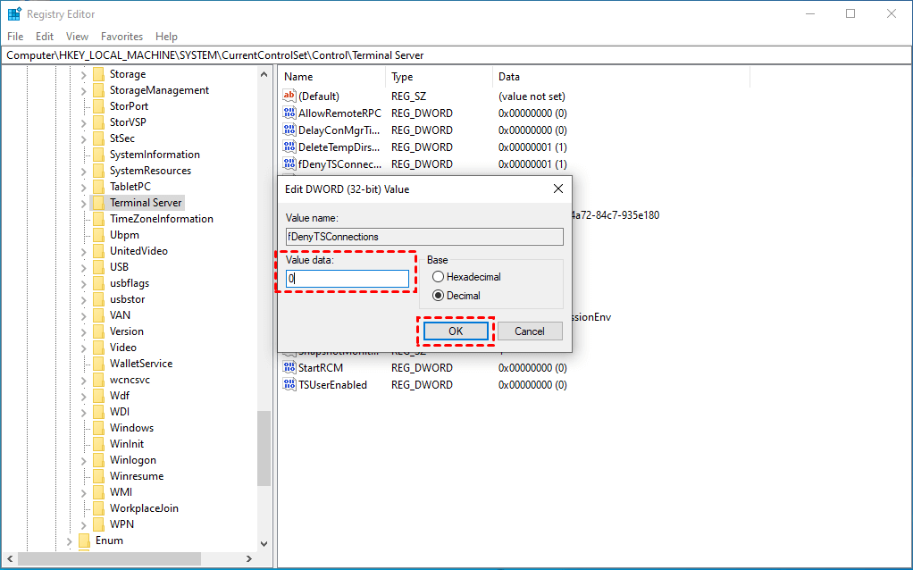Click the DeleteTempDirsOnExit DWORD icon

point(289,147)
